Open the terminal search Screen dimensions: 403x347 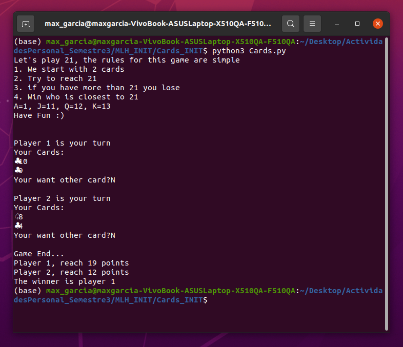click(290, 24)
